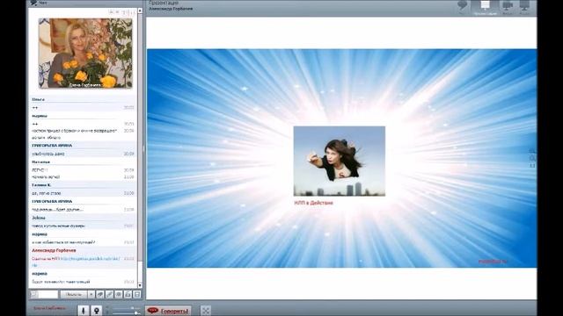
Task: Click the pencil-like icon in chat toolbar
Action: pyautogui.click(x=109, y=295)
